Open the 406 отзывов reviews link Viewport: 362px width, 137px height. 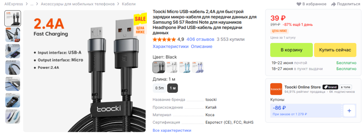[200, 40]
